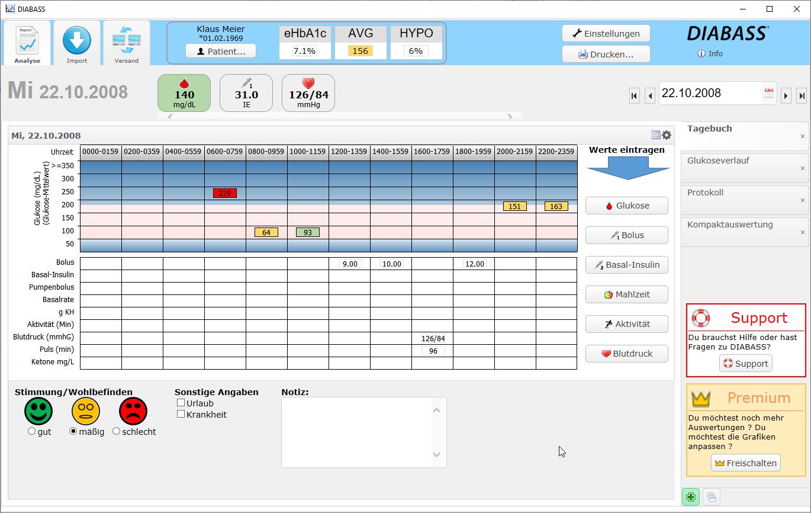Choose the 'schlecht' mood radio button
This screenshot has width=811, height=513.
tap(116, 432)
